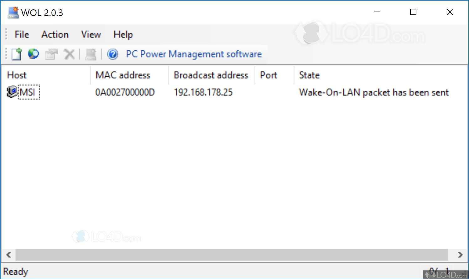The height and width of the screenshot is (279, 469).
Task: Sort by the State column header
Action: (x=381, y=75)
